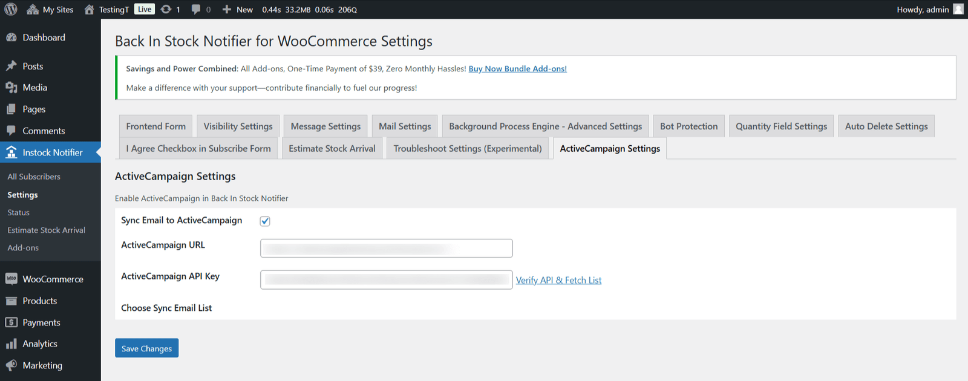Click the Analytics bar chart icon

point(11,344)
